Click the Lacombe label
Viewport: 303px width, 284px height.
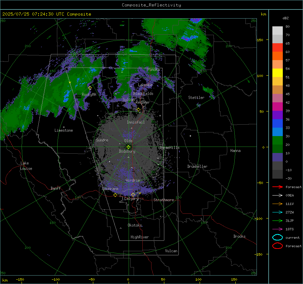click(145, 85)
